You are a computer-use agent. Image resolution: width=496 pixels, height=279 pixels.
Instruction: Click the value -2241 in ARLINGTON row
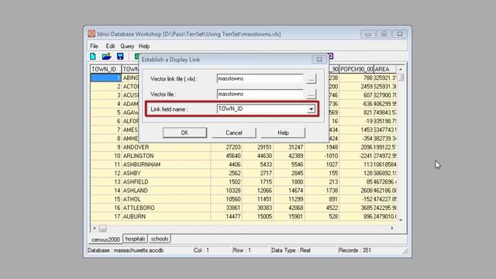[x=365, y=156]
